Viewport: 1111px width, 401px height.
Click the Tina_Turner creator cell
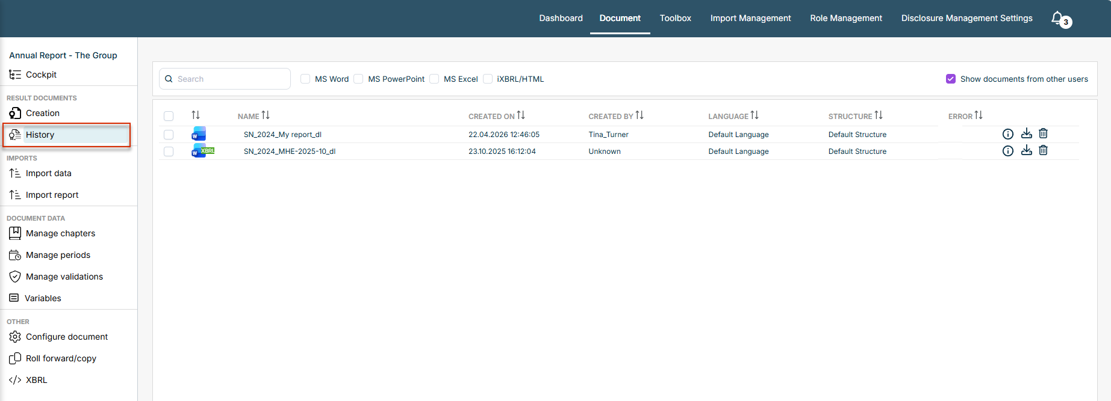[x=608, y=135]
